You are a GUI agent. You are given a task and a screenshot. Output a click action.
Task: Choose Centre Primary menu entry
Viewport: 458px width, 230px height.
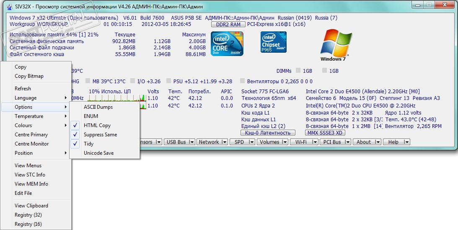[36, 135]
